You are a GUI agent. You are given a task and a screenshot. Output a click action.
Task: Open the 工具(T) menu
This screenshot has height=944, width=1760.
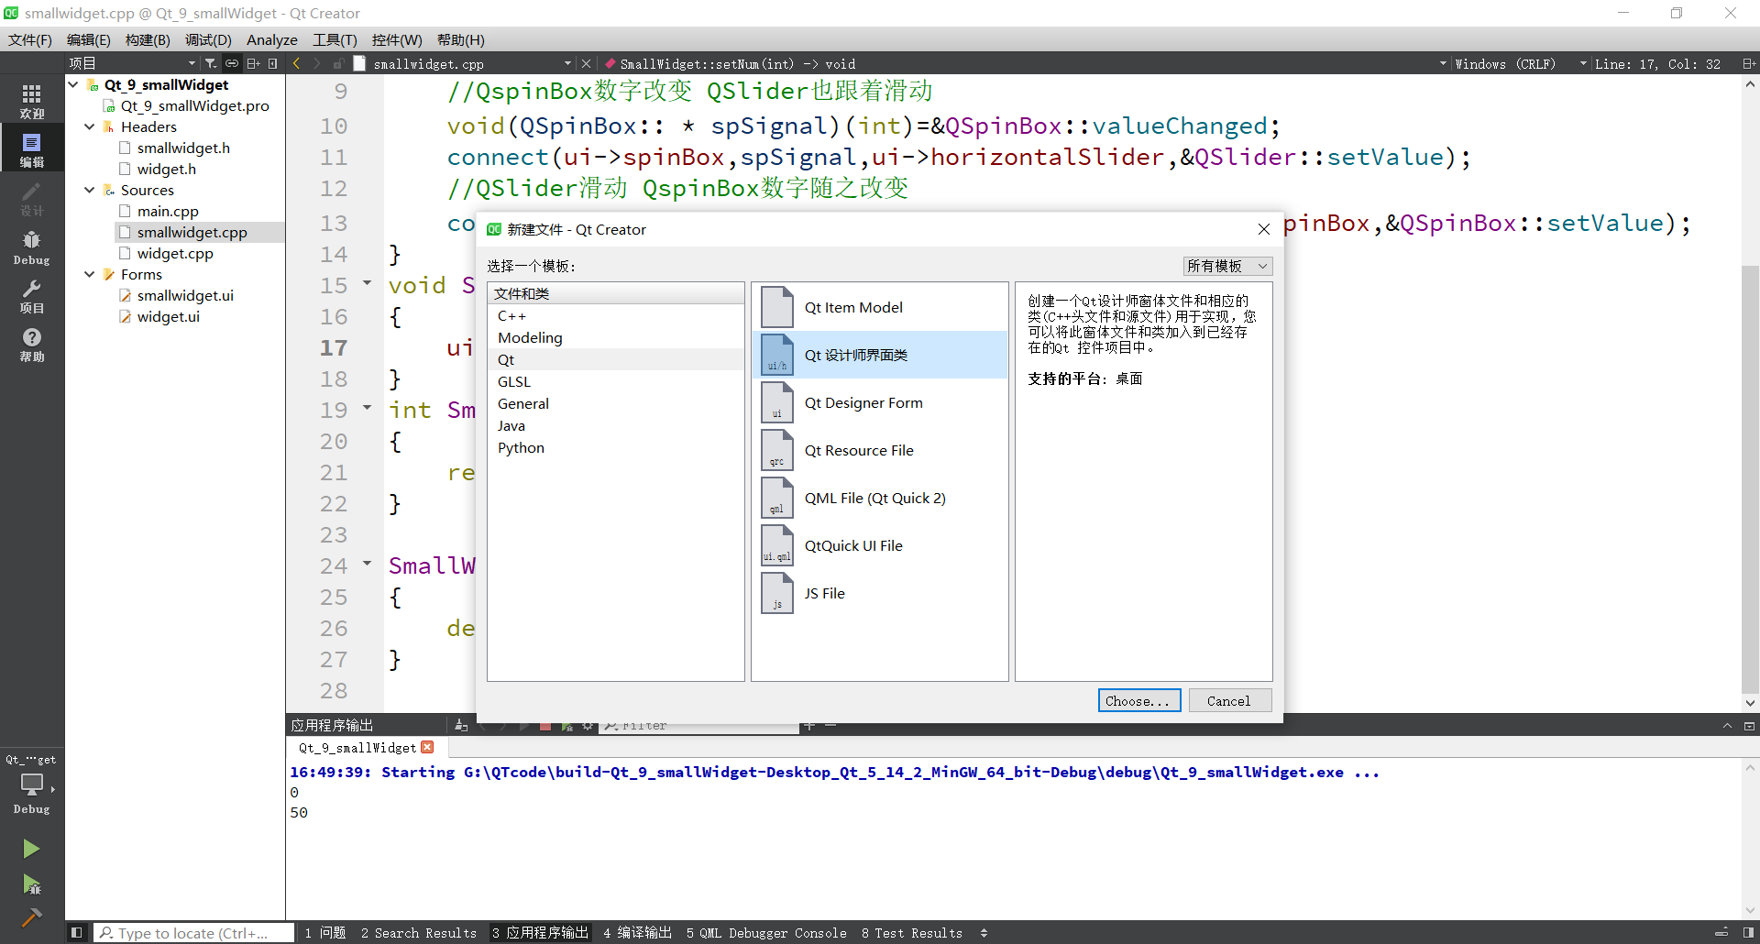point(335,39)
